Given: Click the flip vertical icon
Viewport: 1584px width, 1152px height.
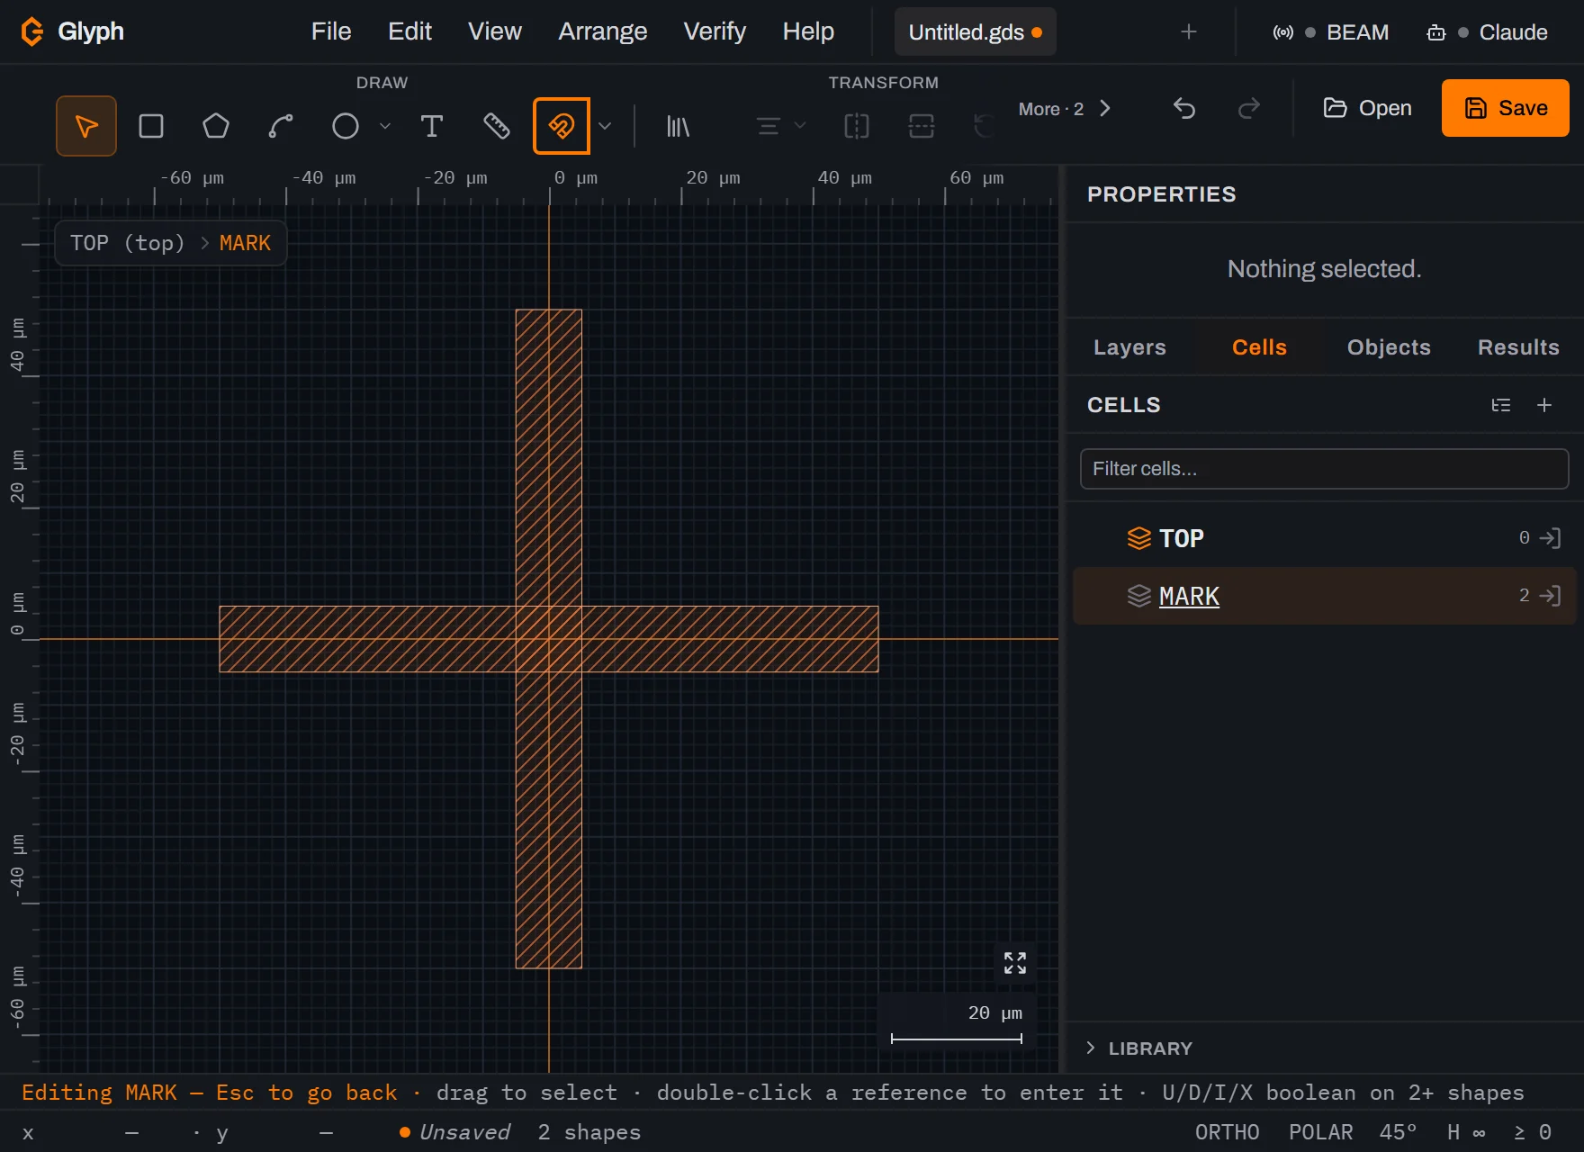Looking at the screenshot, I should click(922, 126).
